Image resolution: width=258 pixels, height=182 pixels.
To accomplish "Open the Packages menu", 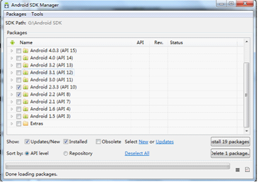I will [16, 14].
